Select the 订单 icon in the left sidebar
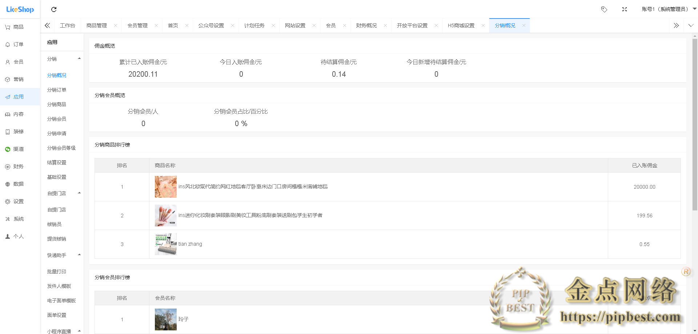Viewport: 698px width, 334px height. (x=16, y=44)
